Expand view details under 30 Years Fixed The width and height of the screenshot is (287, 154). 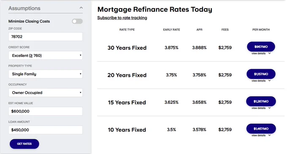pos(261,54)
